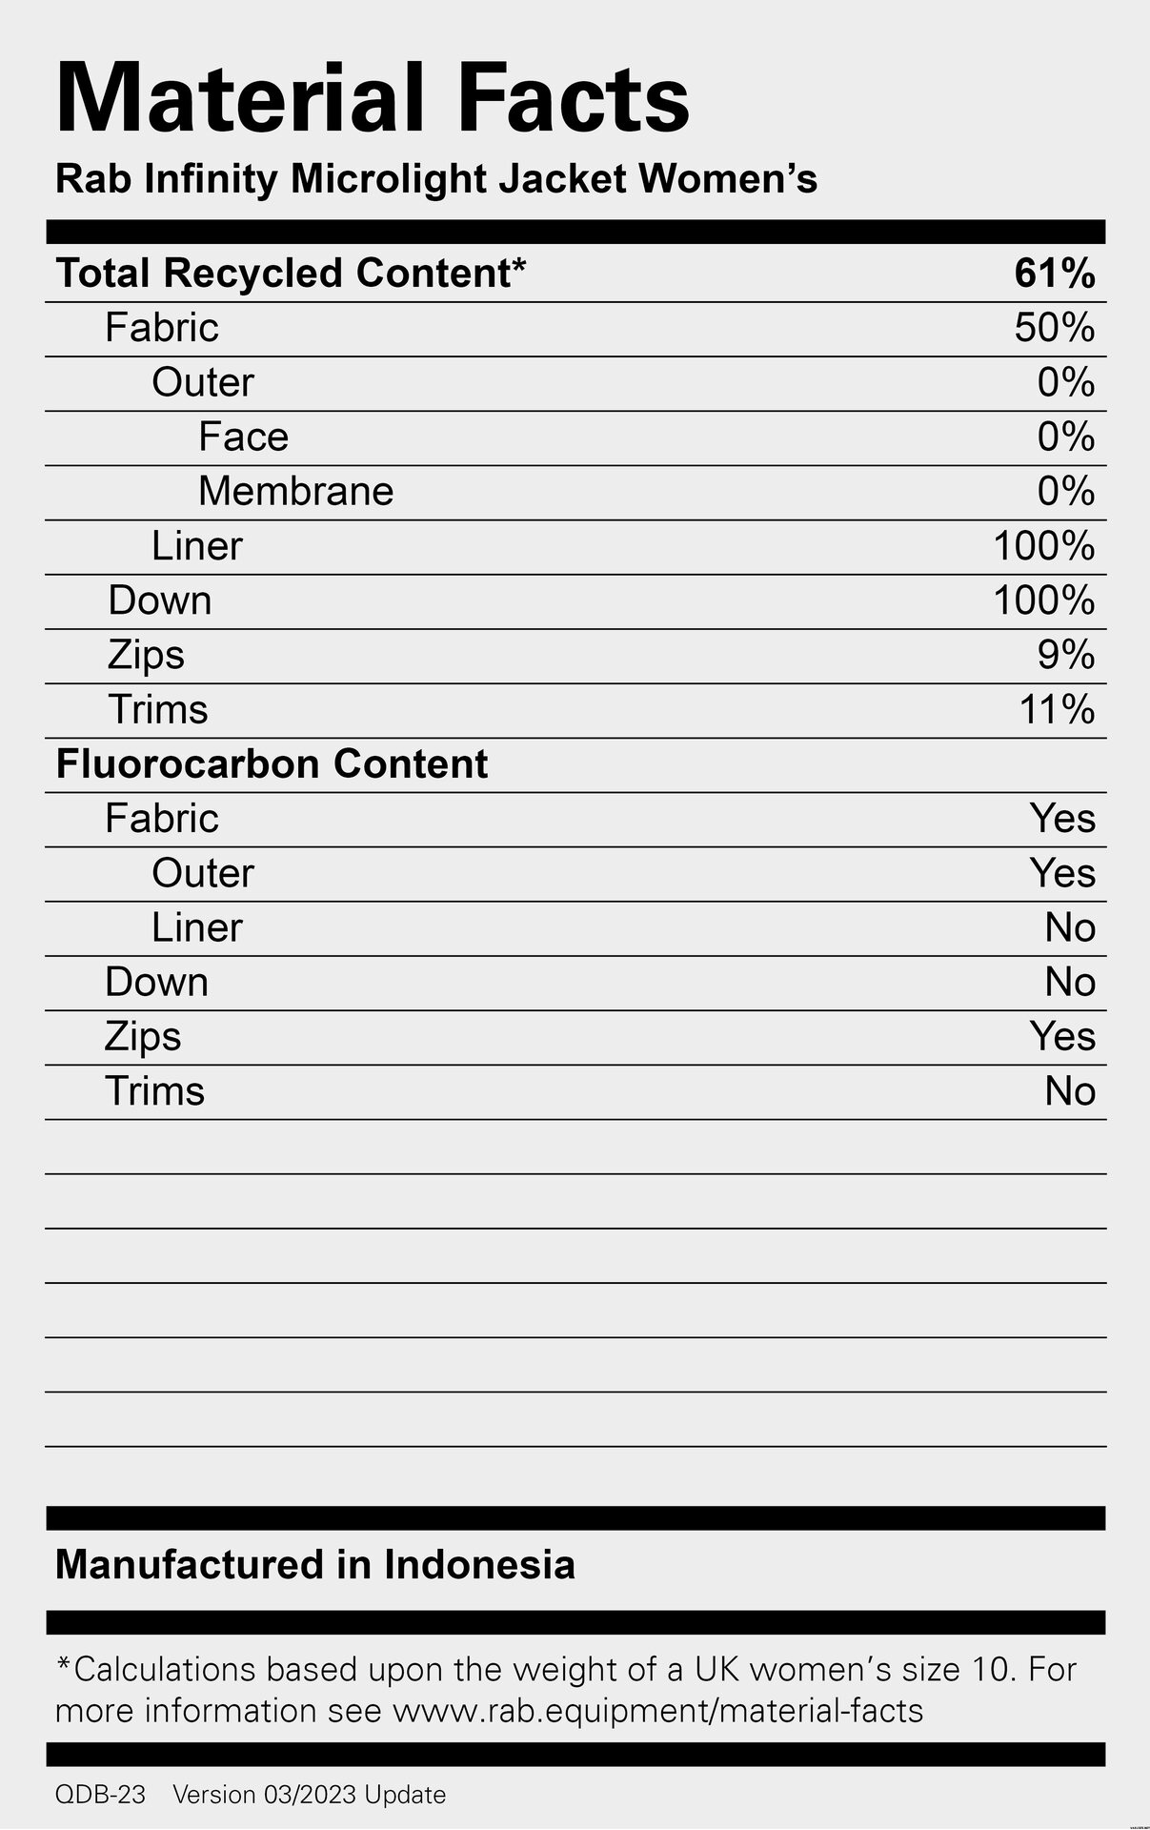Open the www.rab.equipment/material-facts link

pos(658,1711)
